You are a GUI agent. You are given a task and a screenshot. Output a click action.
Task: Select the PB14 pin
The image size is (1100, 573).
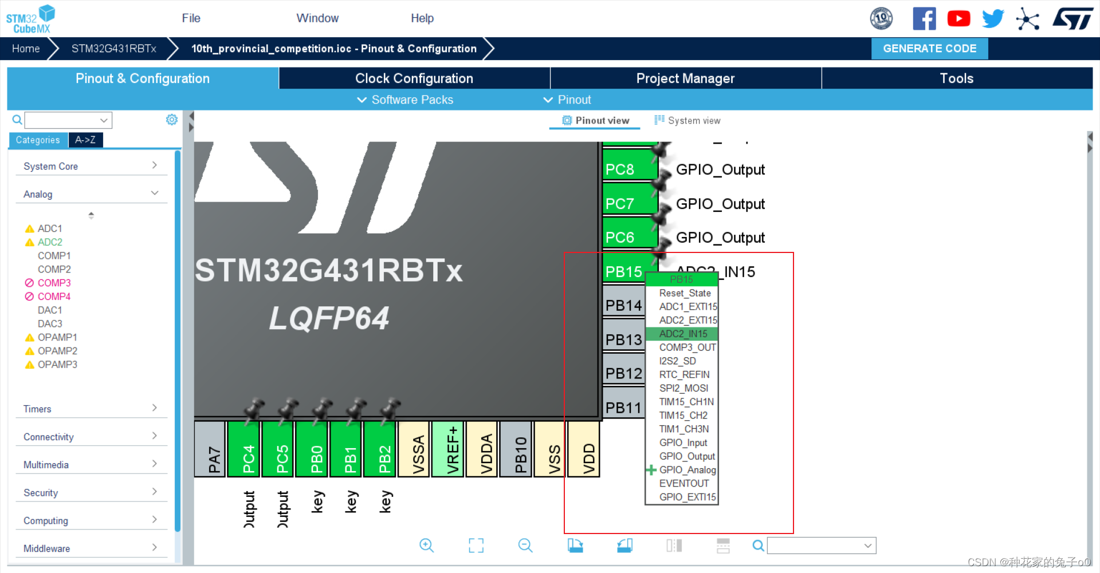point(624,302)
